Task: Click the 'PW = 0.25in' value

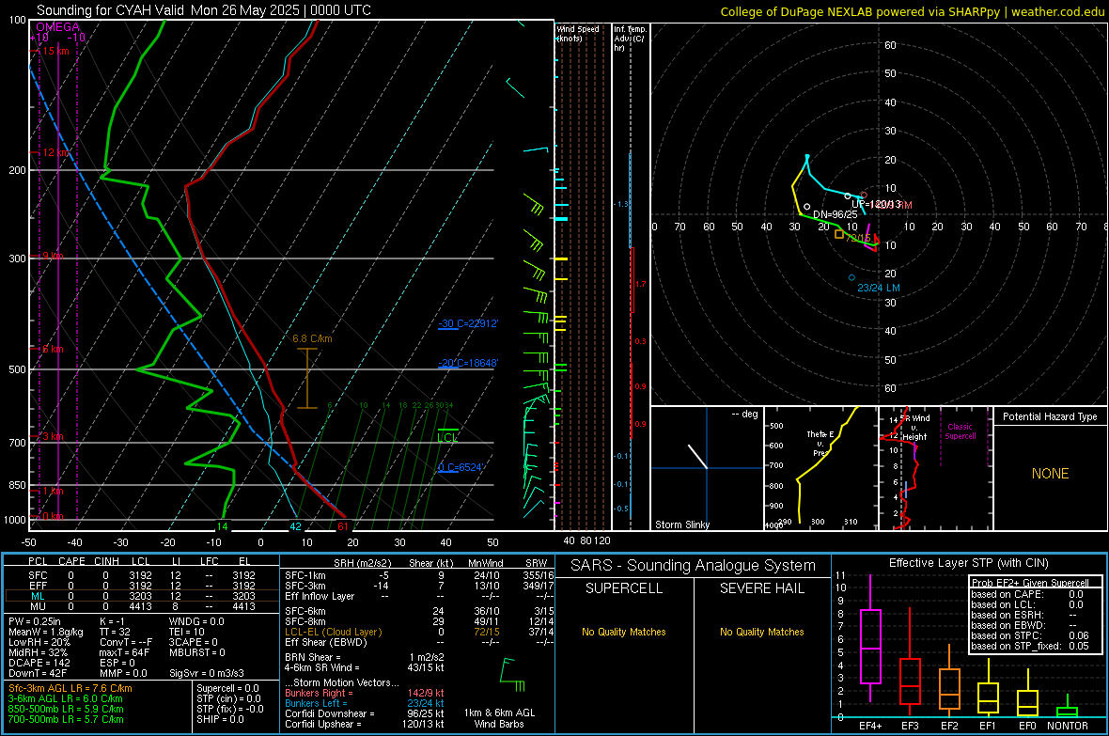Action: (x=35, y=621)
